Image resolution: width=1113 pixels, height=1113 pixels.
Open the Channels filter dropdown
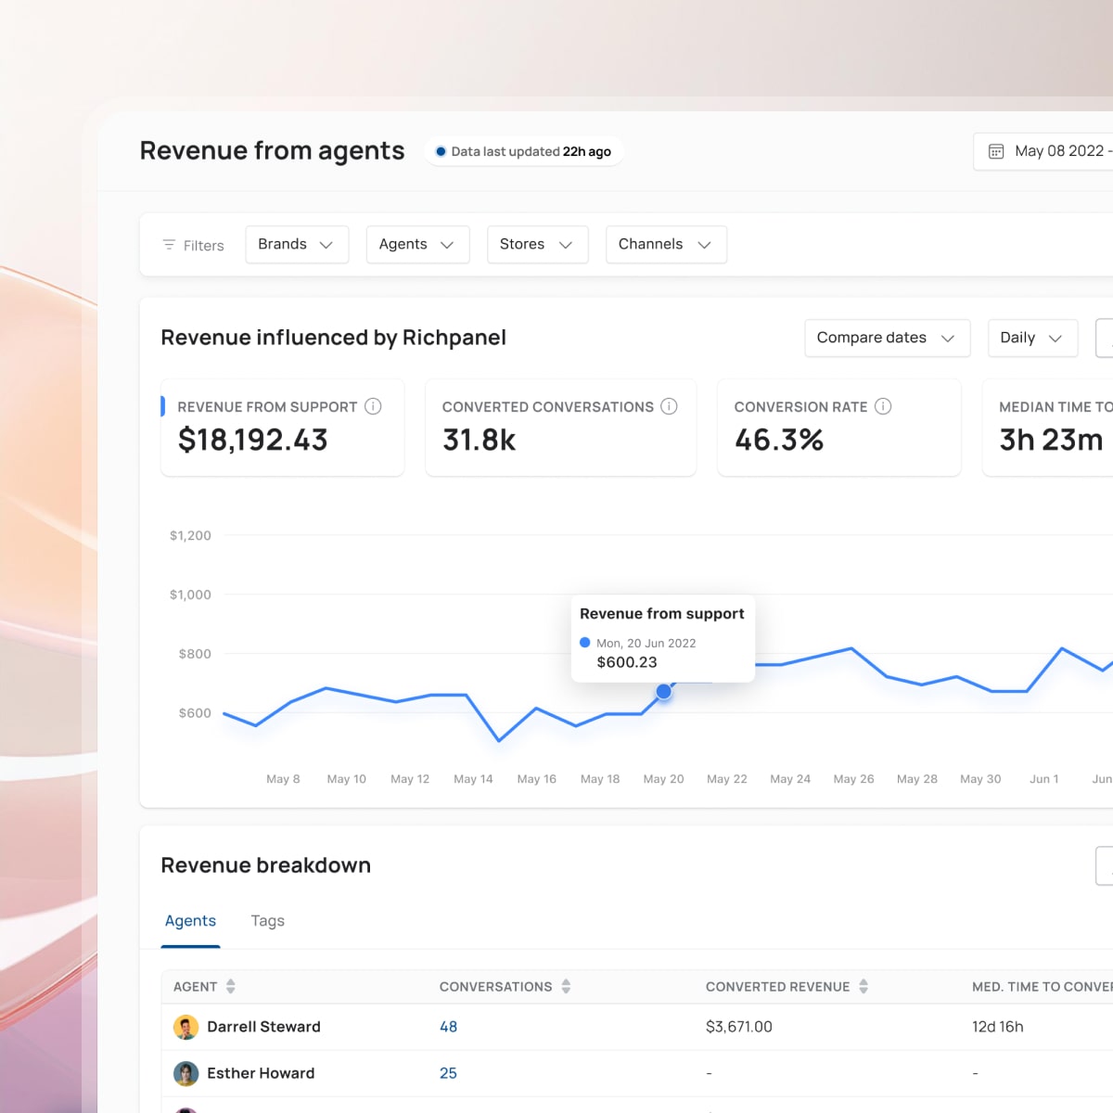(x=666, y=245)
